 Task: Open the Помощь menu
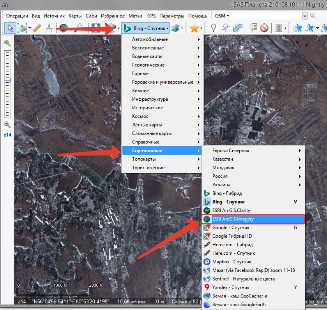(x=198, y=16)
